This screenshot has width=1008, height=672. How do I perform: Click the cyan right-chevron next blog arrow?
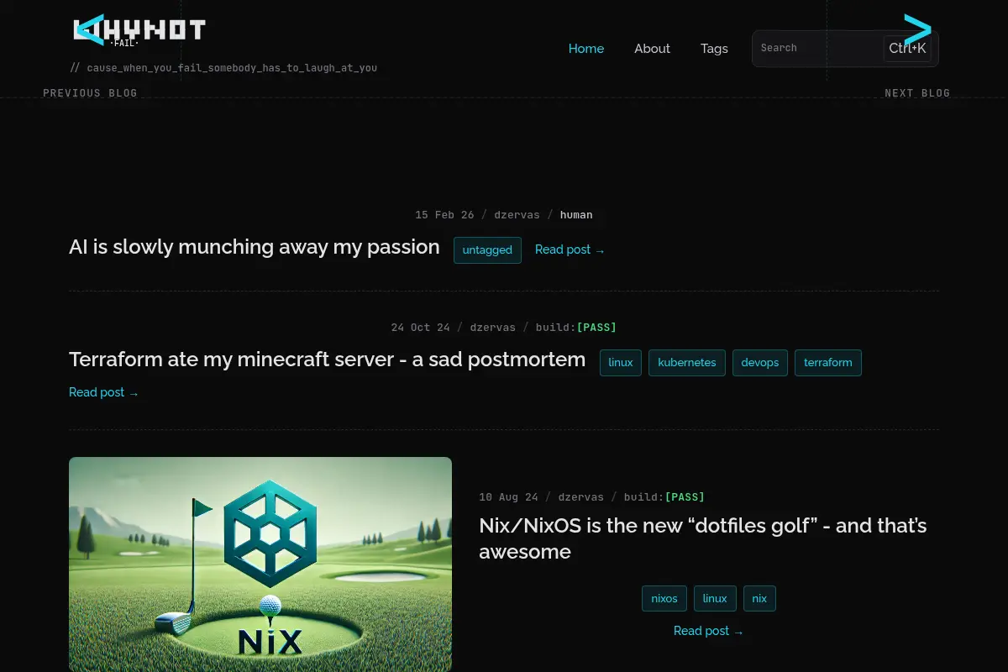(917, 29)
